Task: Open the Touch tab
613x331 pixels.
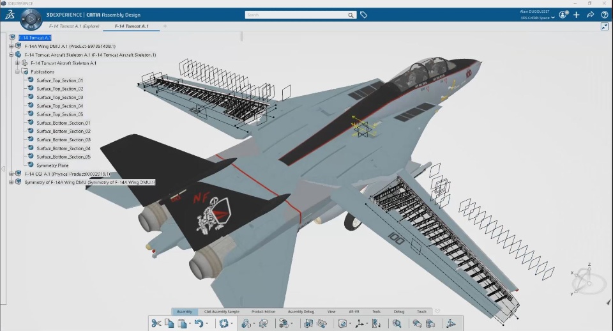Action: (421, 311)
